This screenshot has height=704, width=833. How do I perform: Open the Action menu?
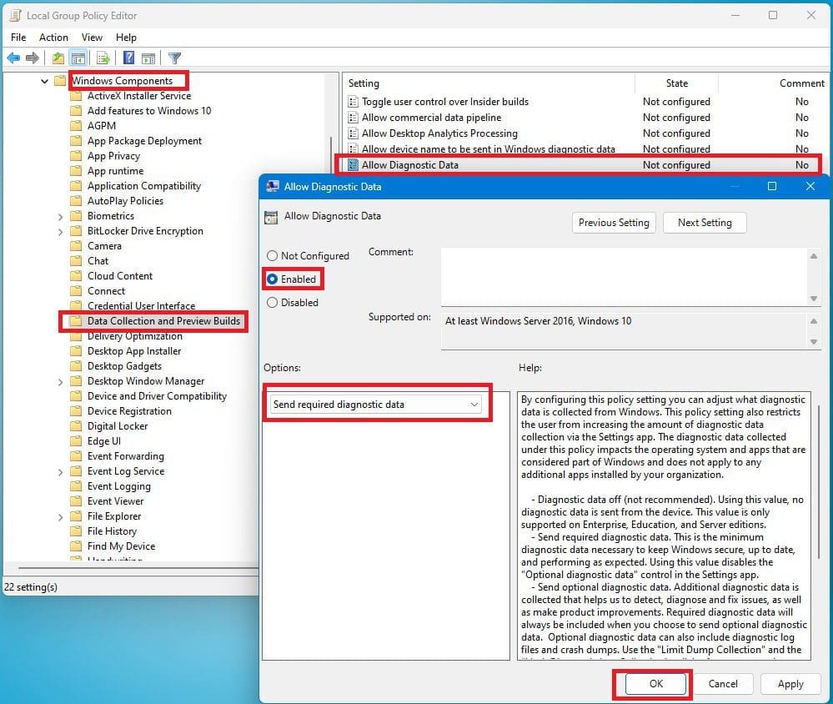(x=53, y=38)
